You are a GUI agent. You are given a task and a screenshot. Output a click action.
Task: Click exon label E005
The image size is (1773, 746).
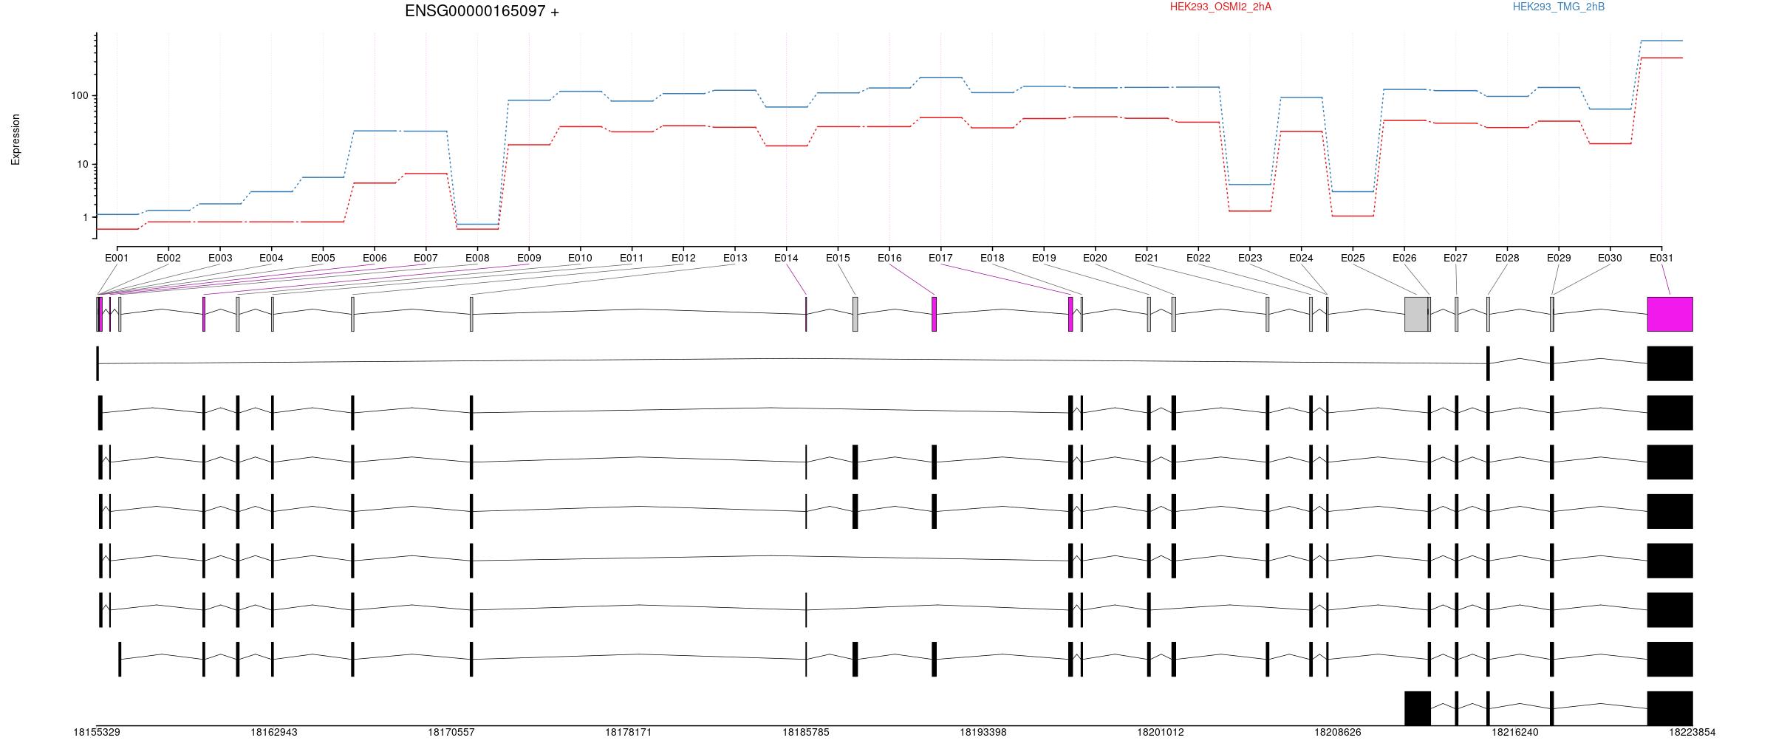323,258
